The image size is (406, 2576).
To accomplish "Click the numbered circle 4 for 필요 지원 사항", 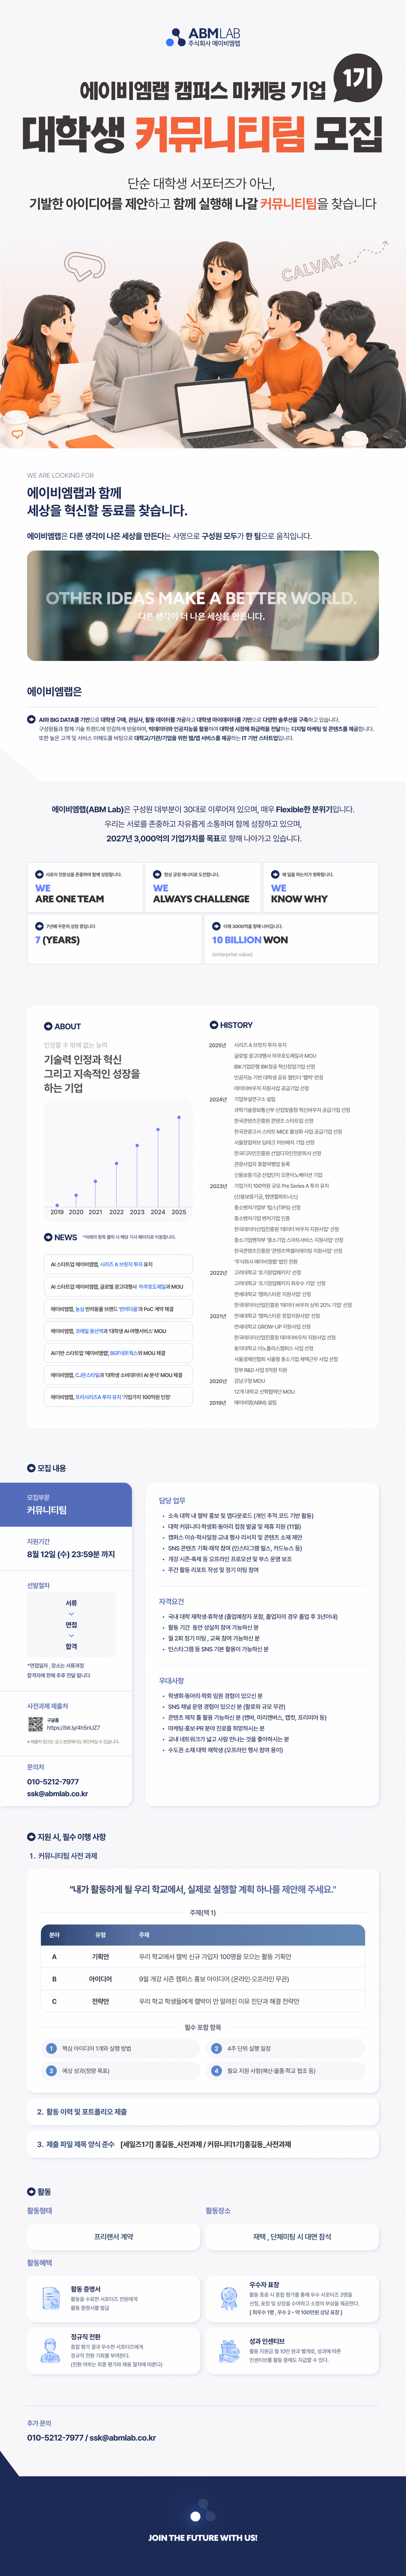I will (216, 2071).
